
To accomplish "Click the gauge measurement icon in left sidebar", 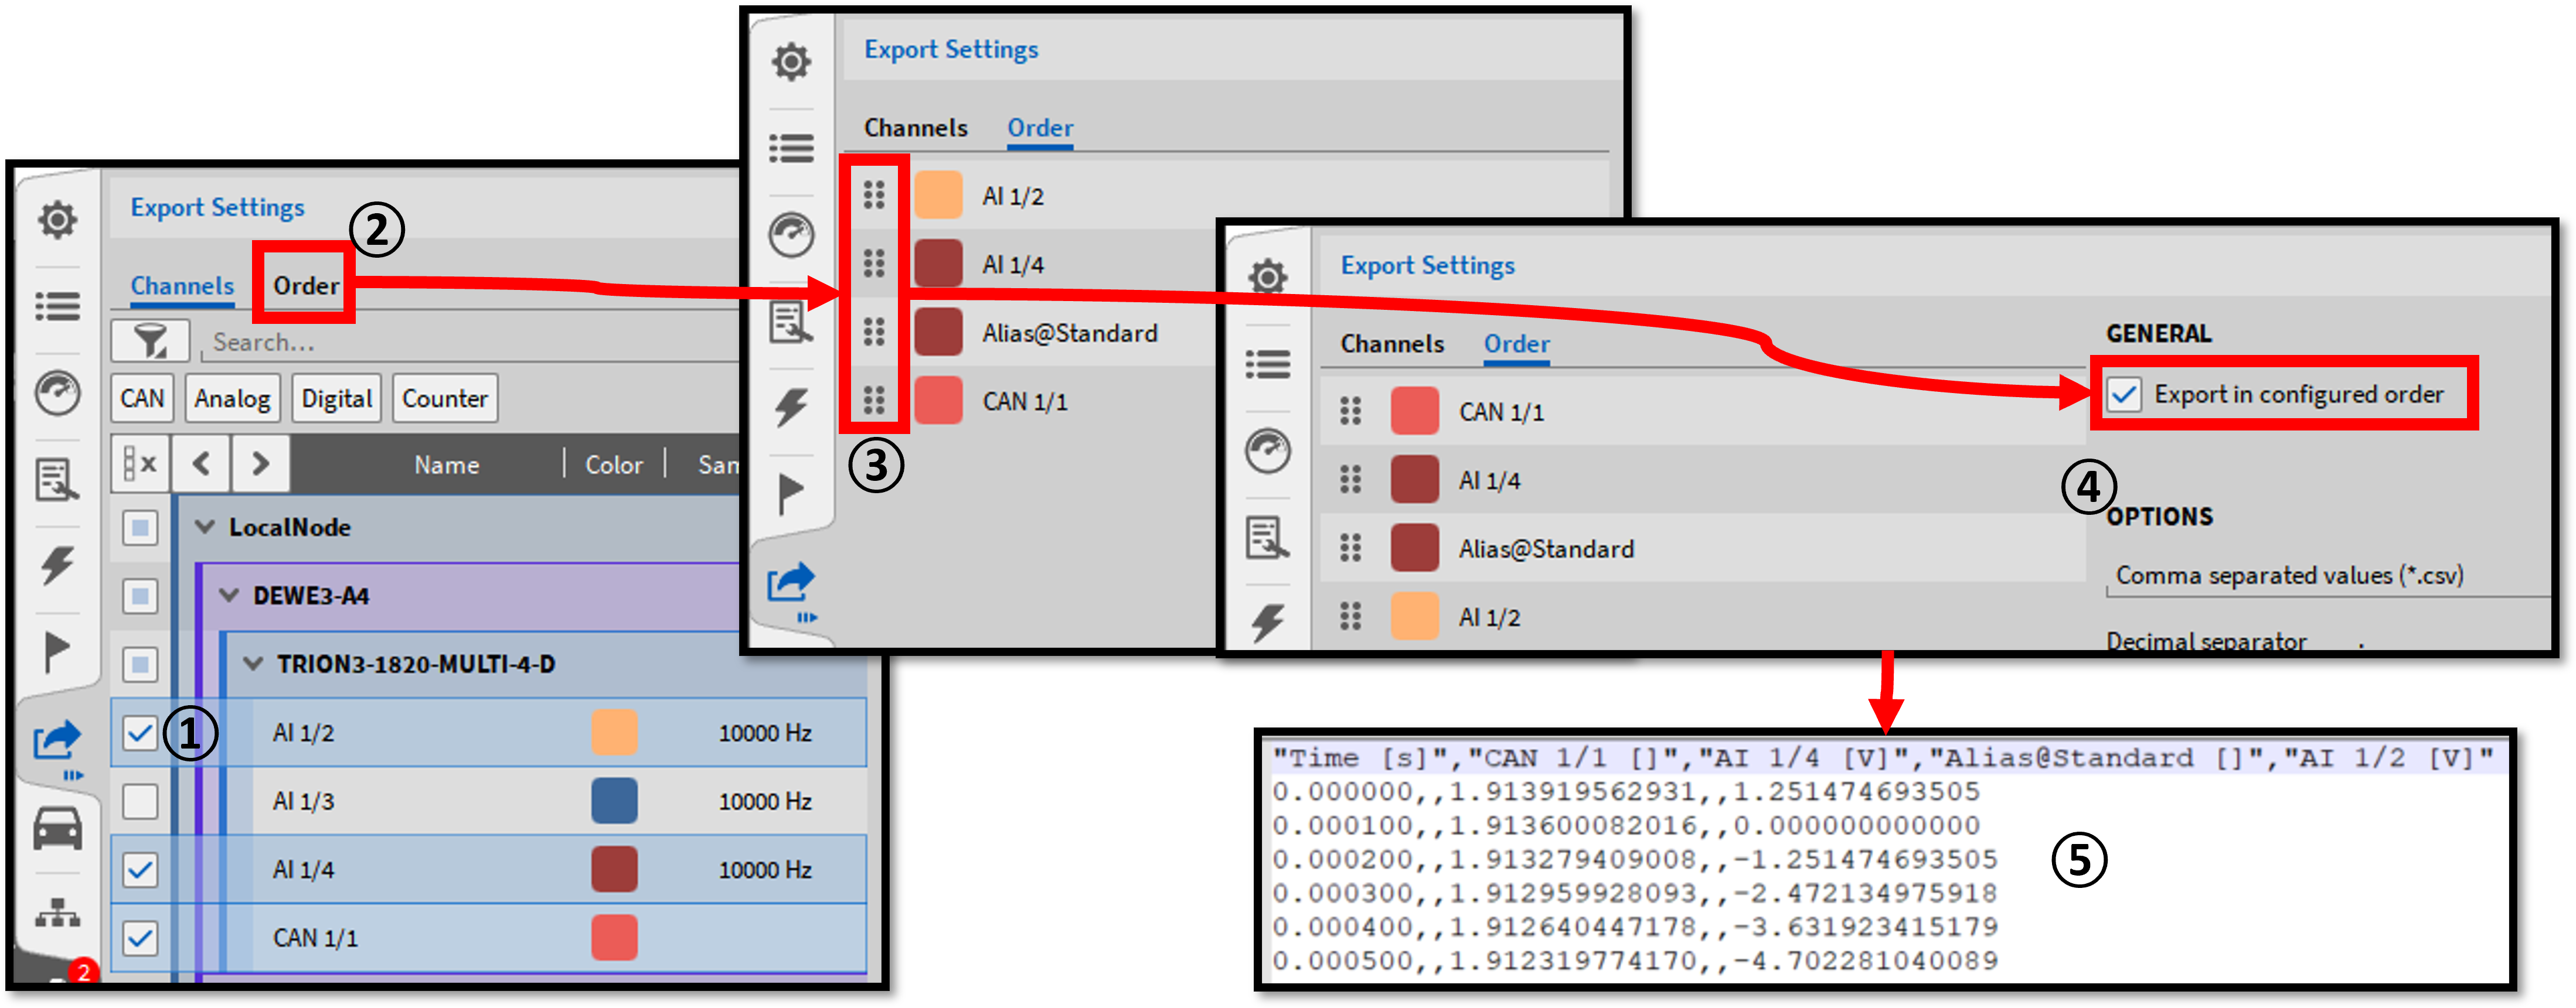I will click(x=58, y=392).
